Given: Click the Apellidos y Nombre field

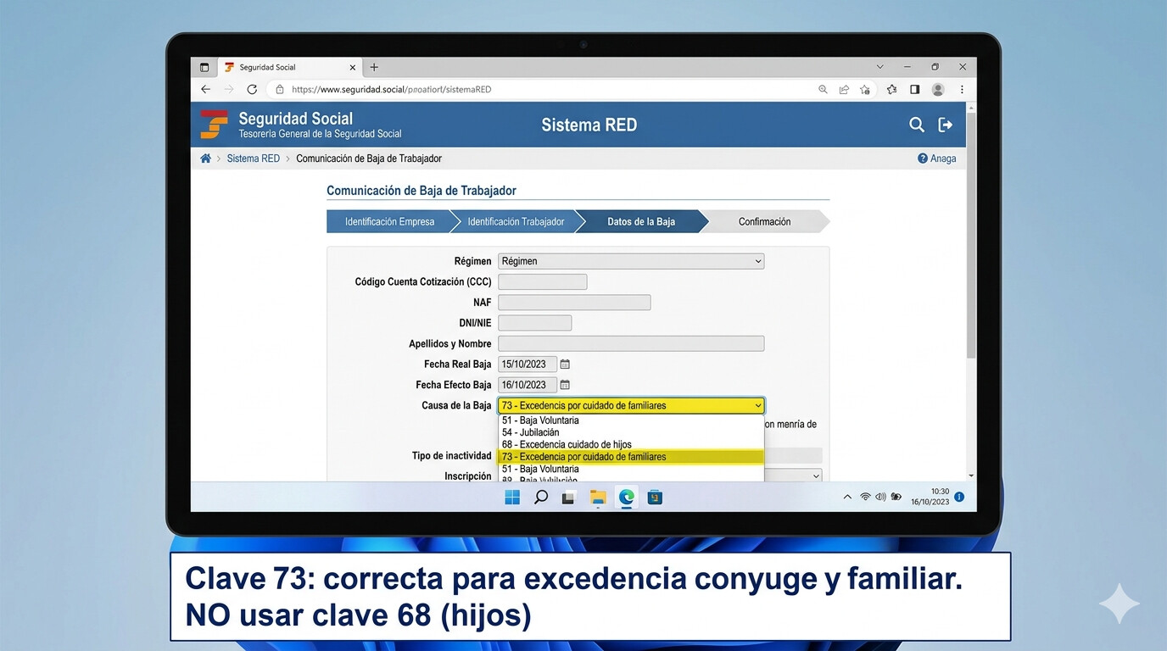Looking at the screenshot, I should [631, 343].
